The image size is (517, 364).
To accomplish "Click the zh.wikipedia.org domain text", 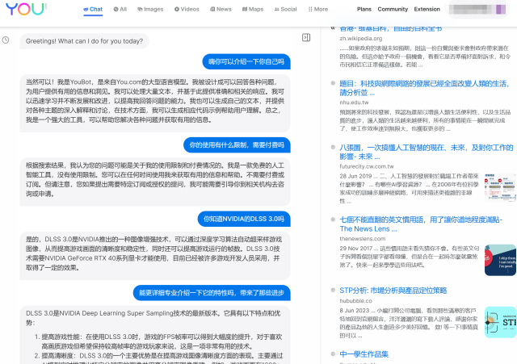I will (361, 39).
